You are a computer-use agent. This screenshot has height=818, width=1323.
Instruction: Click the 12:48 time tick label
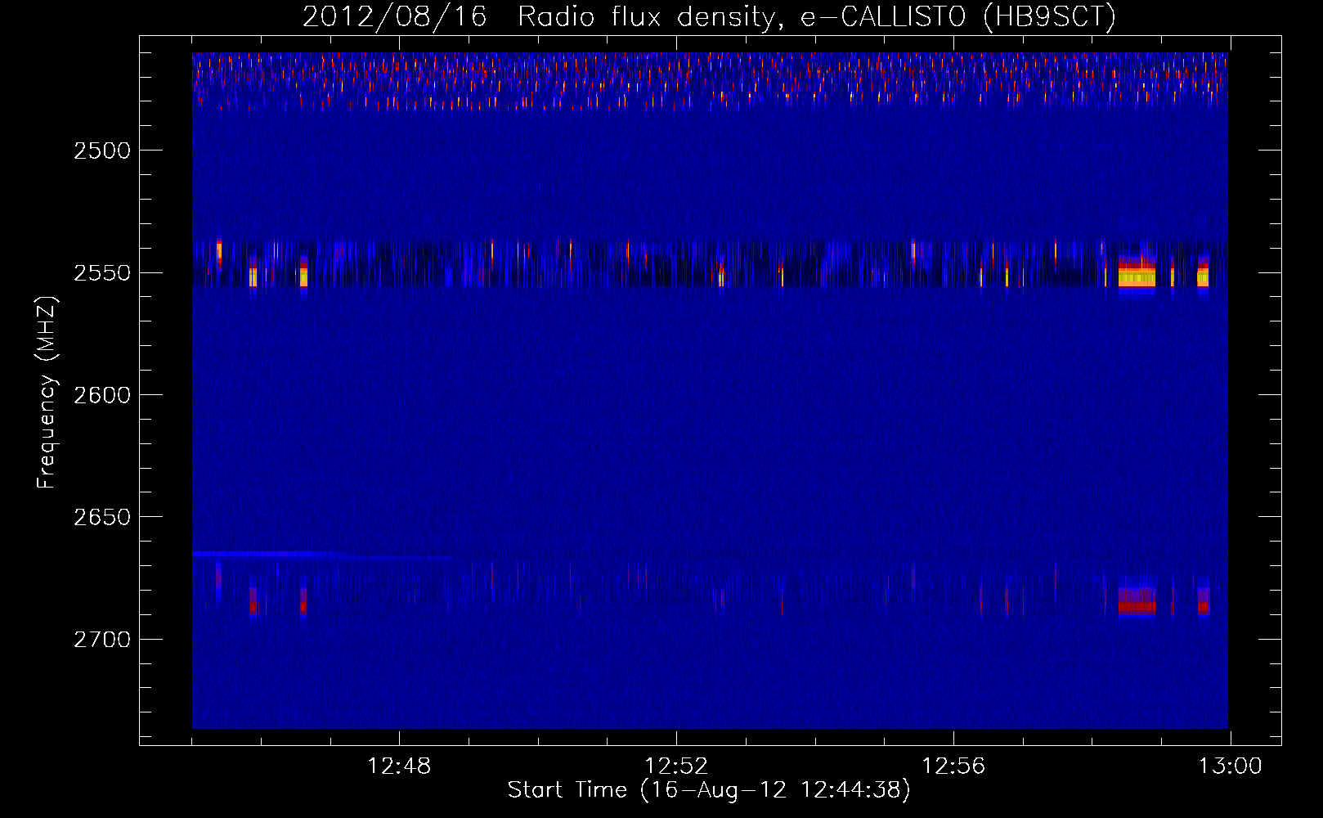[399, 766]
